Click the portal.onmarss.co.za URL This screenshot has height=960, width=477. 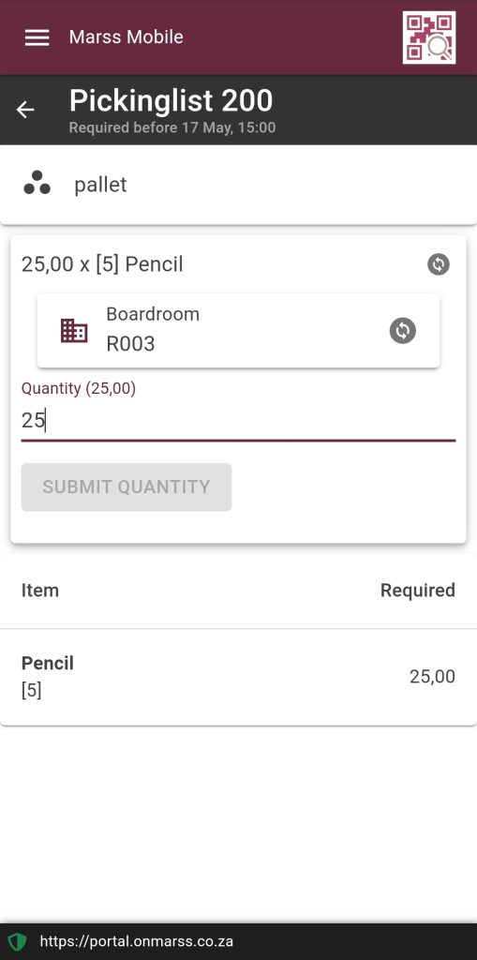(137, 941)
